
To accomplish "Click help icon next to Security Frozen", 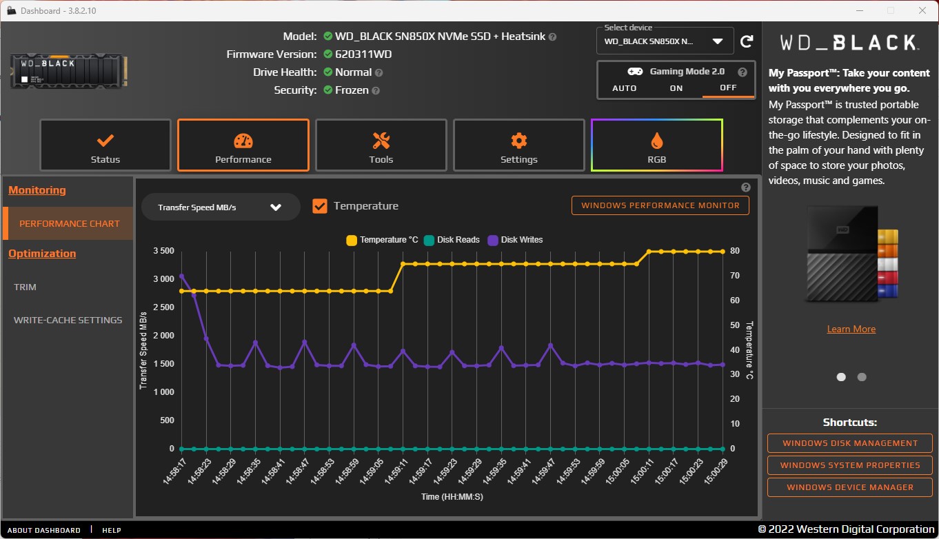I will (x=376, y=90).
